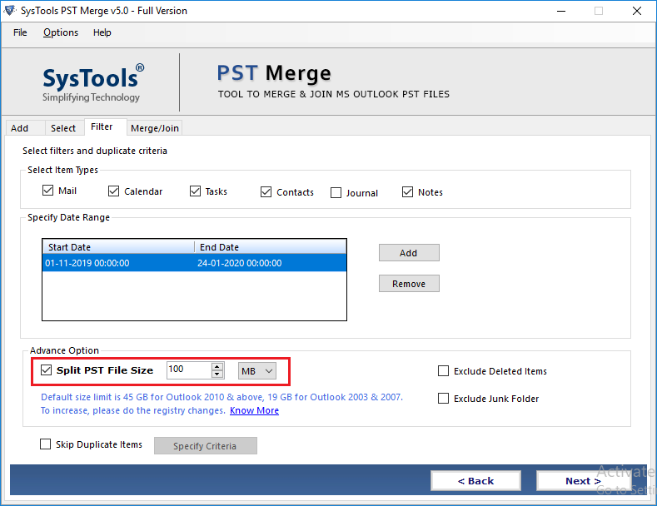Switch to the Merge/Join tab
Viewport: 657px width, 506px height.
tap(155, 128)
